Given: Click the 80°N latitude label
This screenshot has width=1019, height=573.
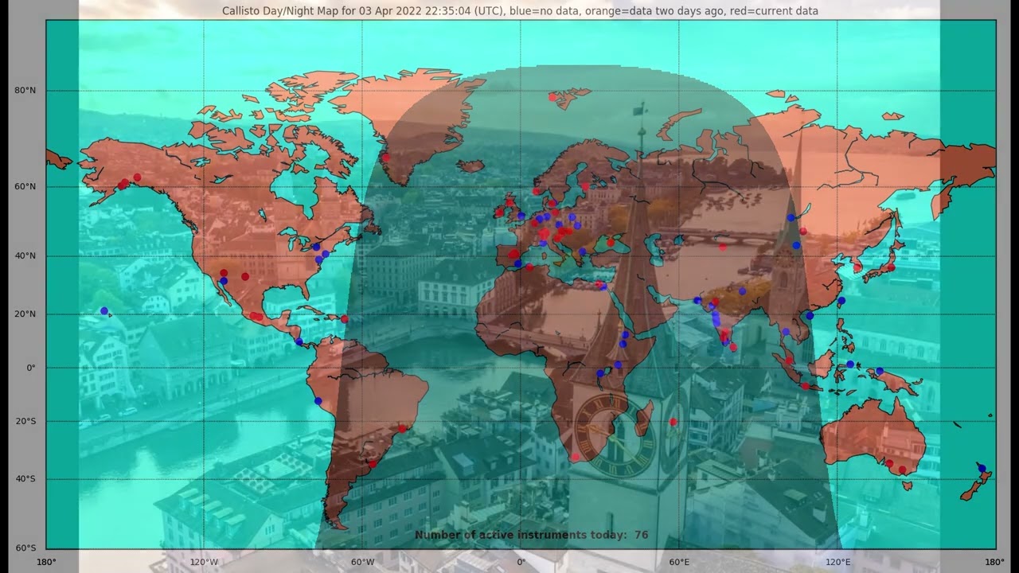Looking at the screenshot, I should click(25, 91).
